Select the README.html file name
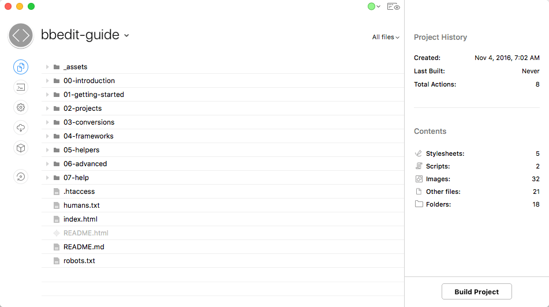 [x=86, y=233]
